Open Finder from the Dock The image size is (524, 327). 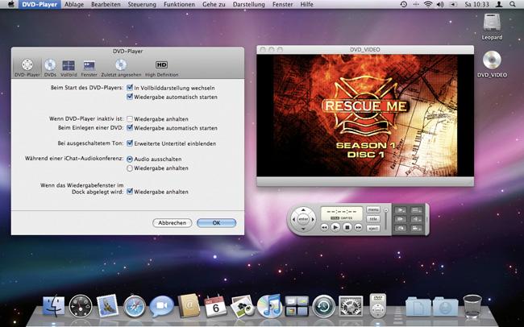click(x=54, y=305)
